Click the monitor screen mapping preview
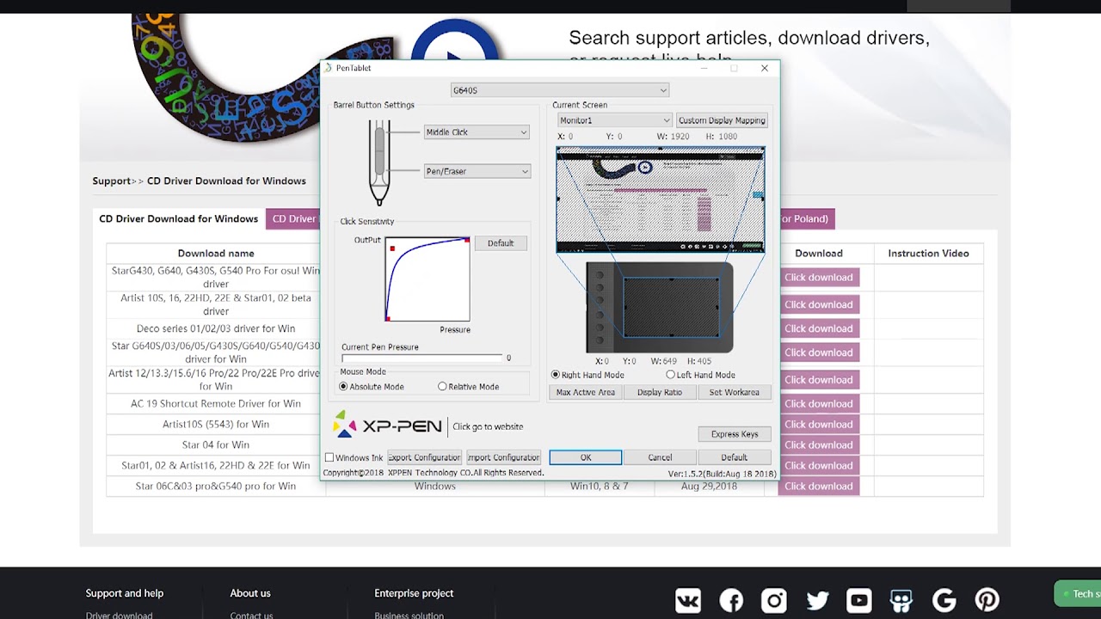This screenshot has width=1101, height=619. click(660, 199)
